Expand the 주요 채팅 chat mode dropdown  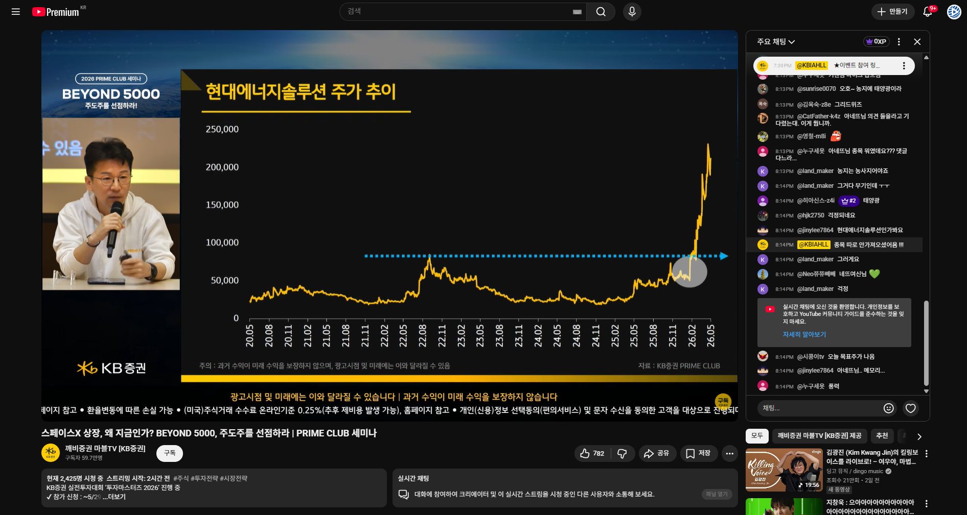pos(776,42)
